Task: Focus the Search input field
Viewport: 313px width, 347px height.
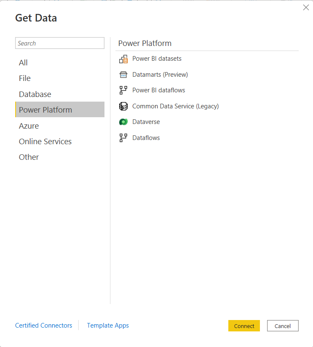Action: 60,43
